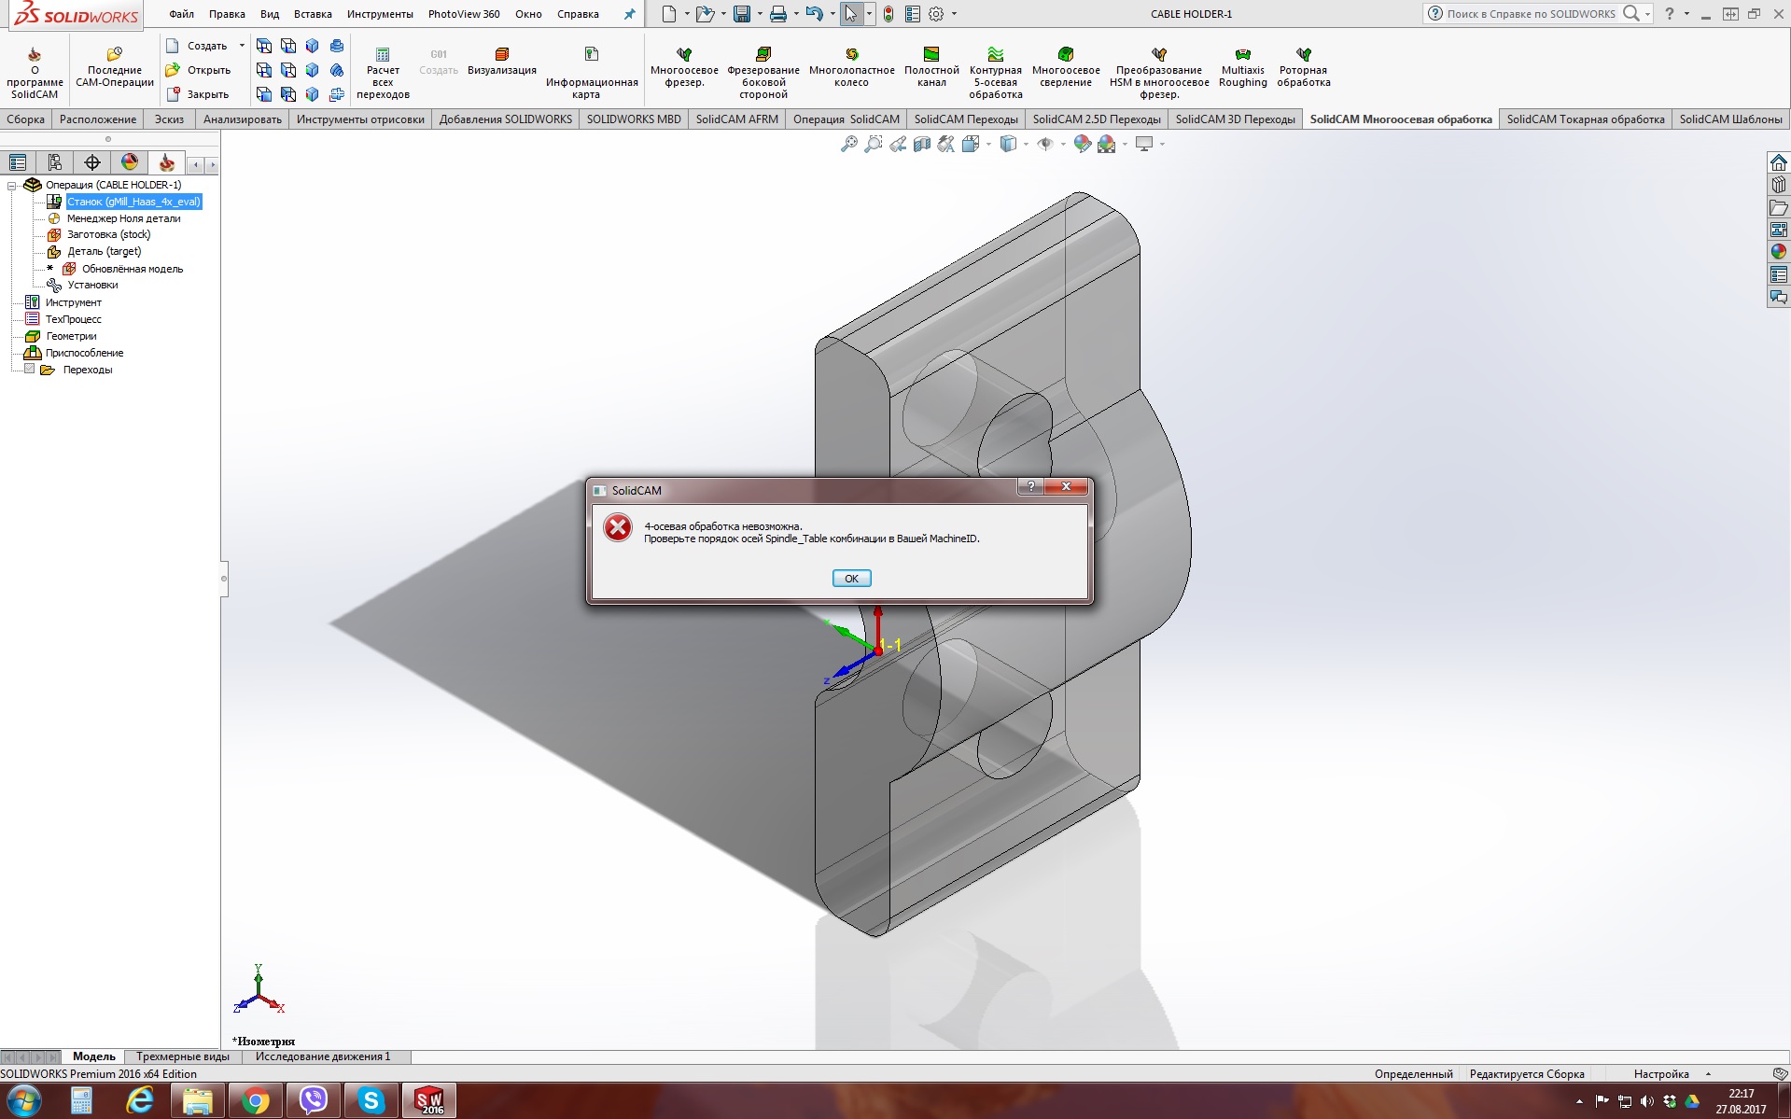The height and width of the screenshot is (1119, 1791).
Task: Open the Undo history dropdown arrow
Action: [x=833, y=14]
